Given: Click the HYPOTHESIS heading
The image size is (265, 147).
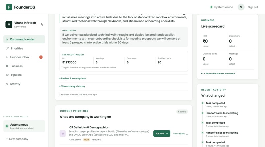Looking at the screenshot, I should (x=69, y=31).
